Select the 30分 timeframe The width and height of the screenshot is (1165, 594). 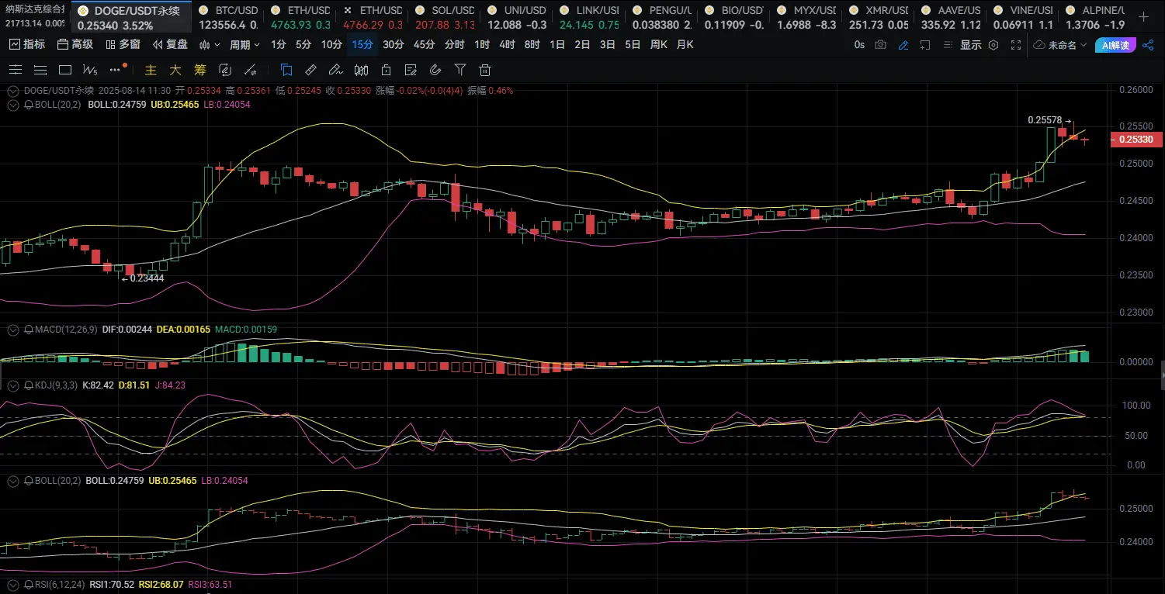click(394, 44)
